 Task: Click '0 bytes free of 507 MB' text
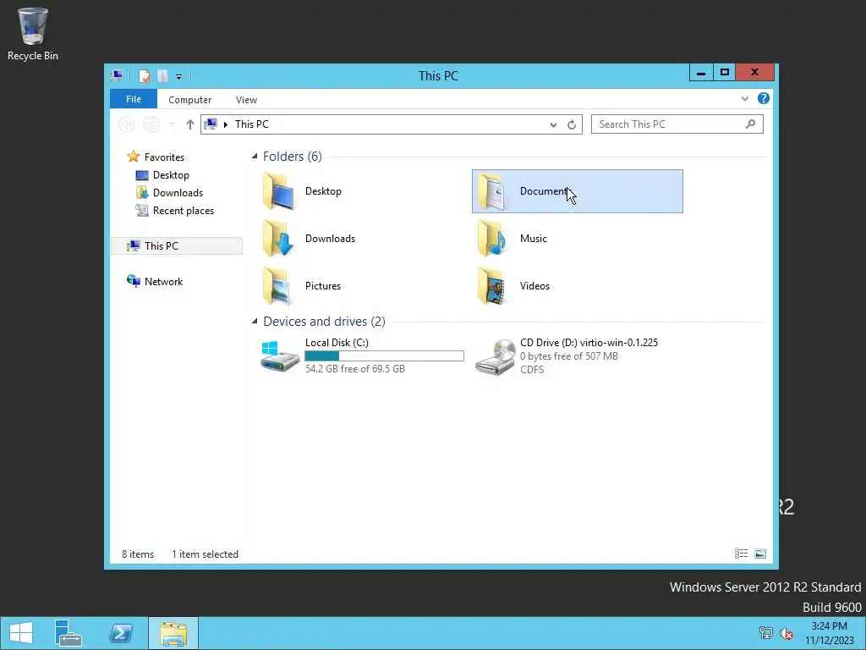569,356
